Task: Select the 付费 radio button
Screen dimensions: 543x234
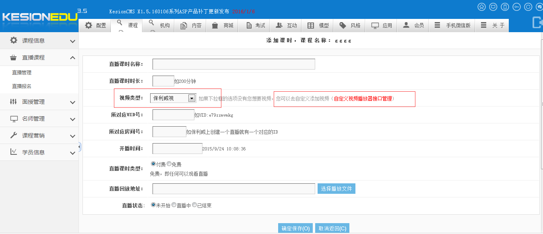Action: coord(153,164)
